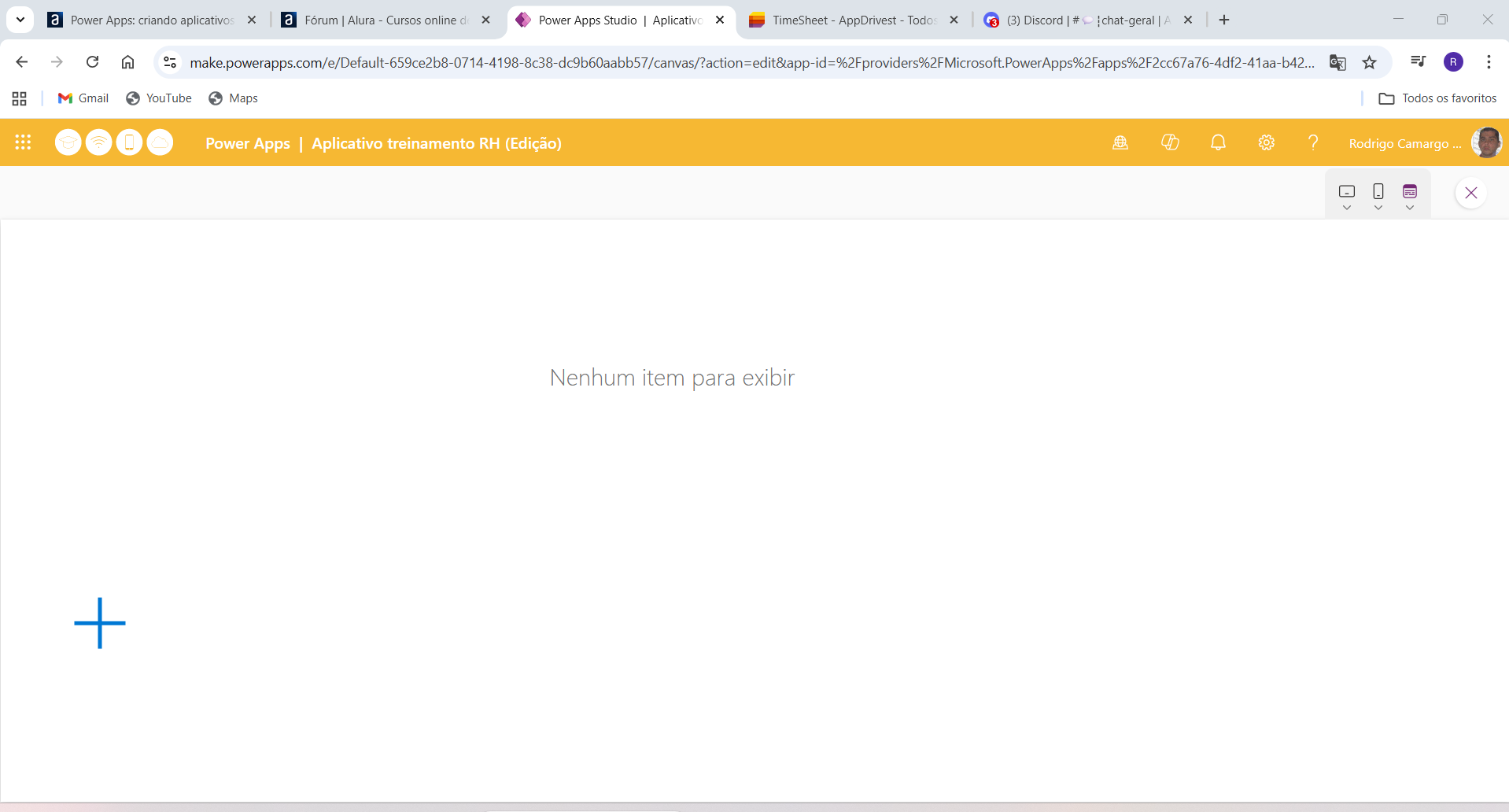Expand the browser window preview dropdown chevron
1509x812 pixels.
[x=1410, y=208]
